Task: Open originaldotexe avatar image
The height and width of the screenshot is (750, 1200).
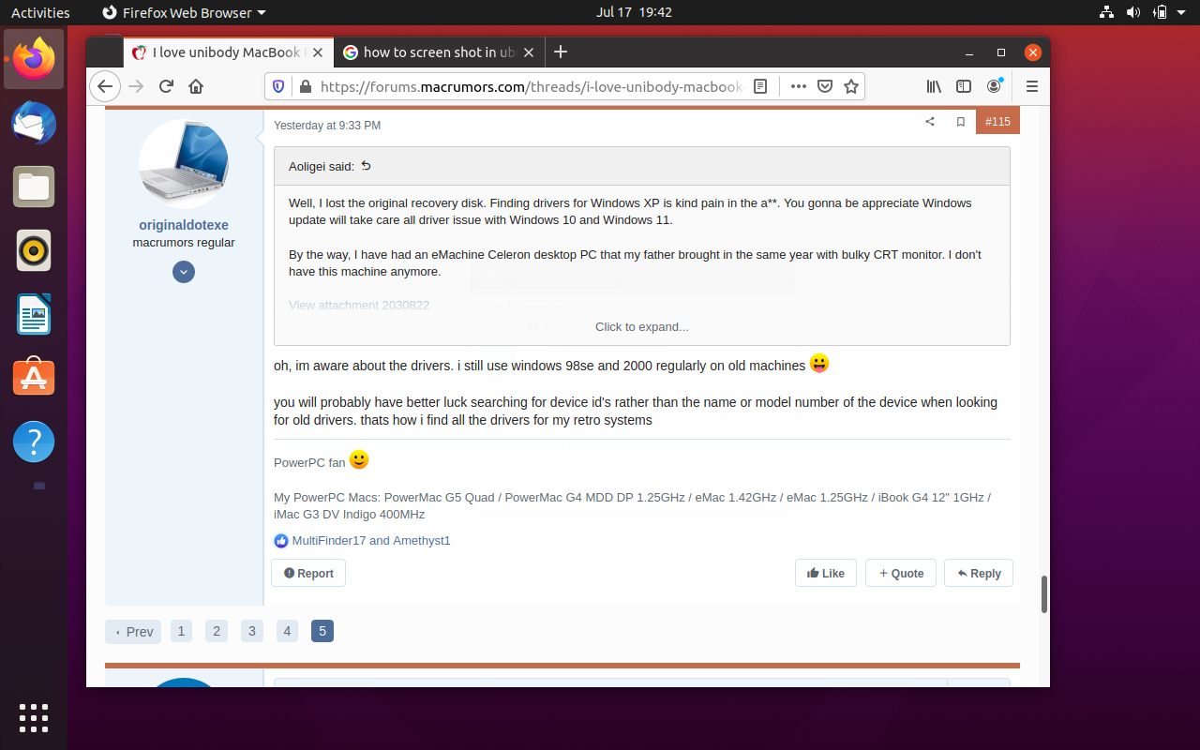Action: [184, 163]
